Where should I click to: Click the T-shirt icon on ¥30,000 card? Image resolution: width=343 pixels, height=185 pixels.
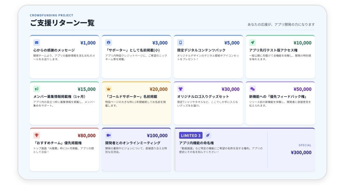tap(180, 89)
